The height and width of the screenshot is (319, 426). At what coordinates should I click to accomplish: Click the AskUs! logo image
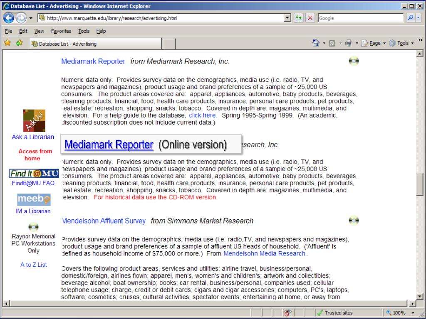pos(34,121)
